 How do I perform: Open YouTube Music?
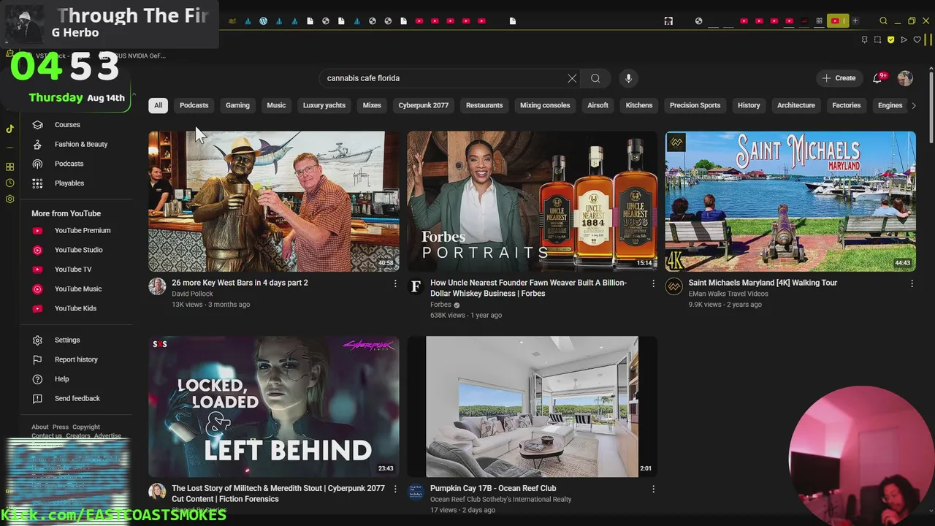[77, 289]
